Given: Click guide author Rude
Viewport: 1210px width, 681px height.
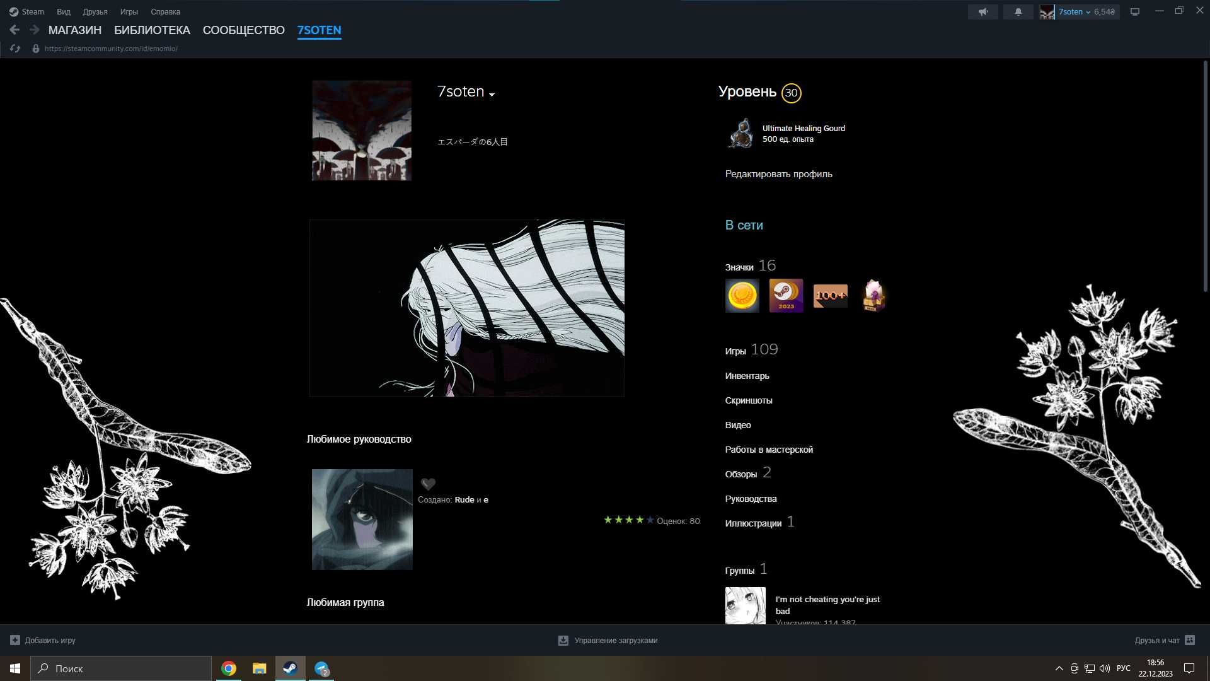Looking at the screenshot, I should pyautogui.click(x=464, y=500).
